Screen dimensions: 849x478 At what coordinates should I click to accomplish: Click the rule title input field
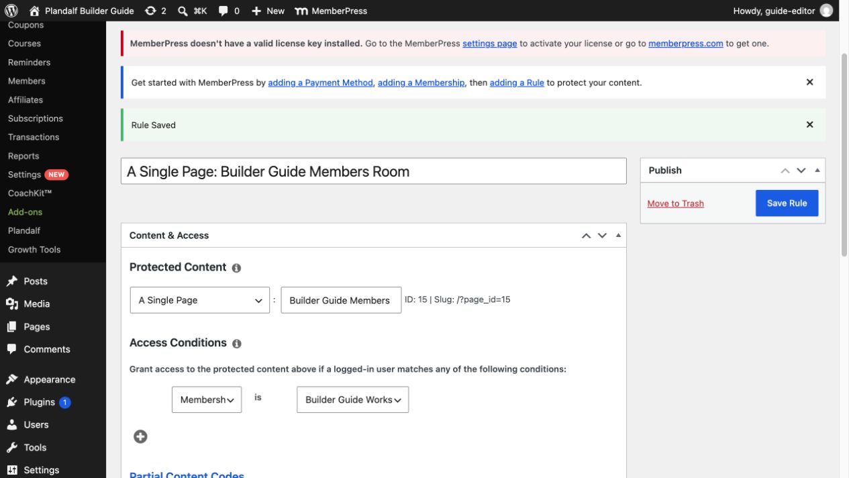(373, 171)
